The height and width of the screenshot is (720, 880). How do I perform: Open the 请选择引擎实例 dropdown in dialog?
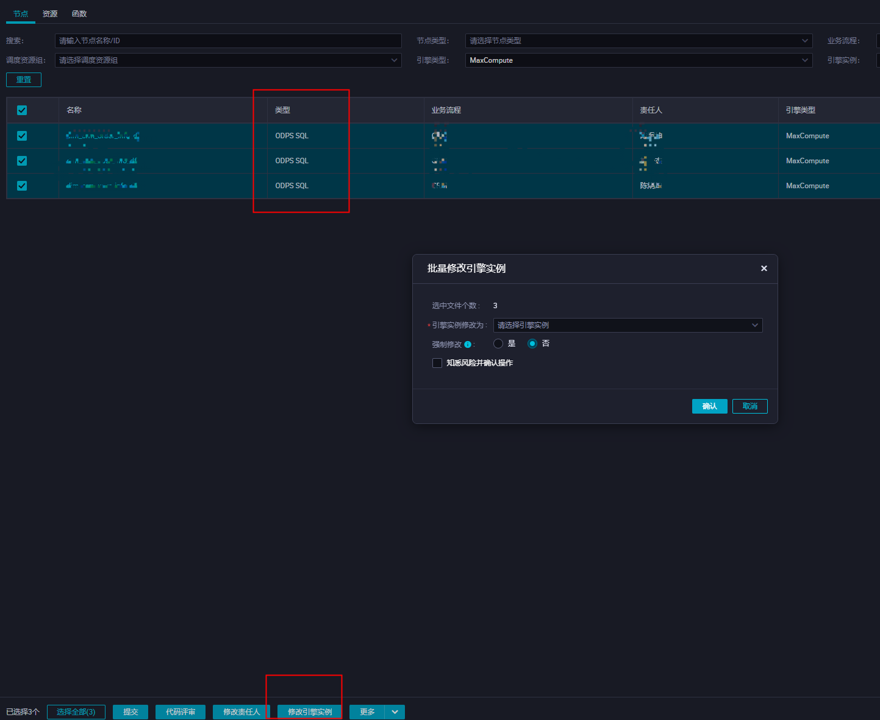click(628, 325)
